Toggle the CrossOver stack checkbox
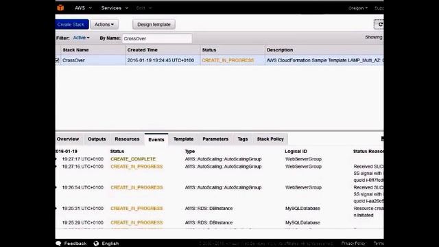Image resolution: width=439 pixels, height=247 pixels. click(x=57, y=60)
